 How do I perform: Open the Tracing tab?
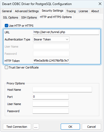pos(71,11)
